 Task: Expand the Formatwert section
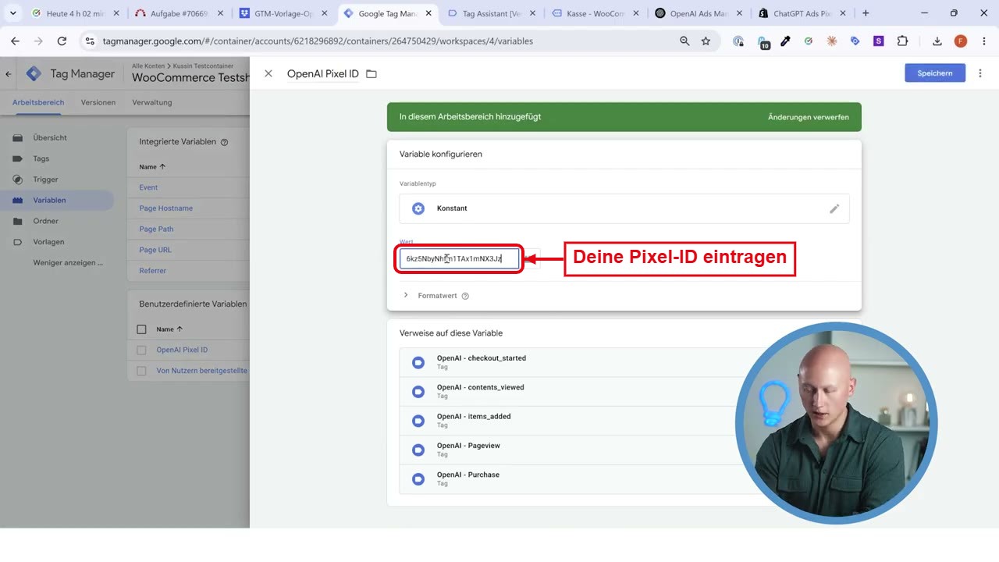click(406, 296)
